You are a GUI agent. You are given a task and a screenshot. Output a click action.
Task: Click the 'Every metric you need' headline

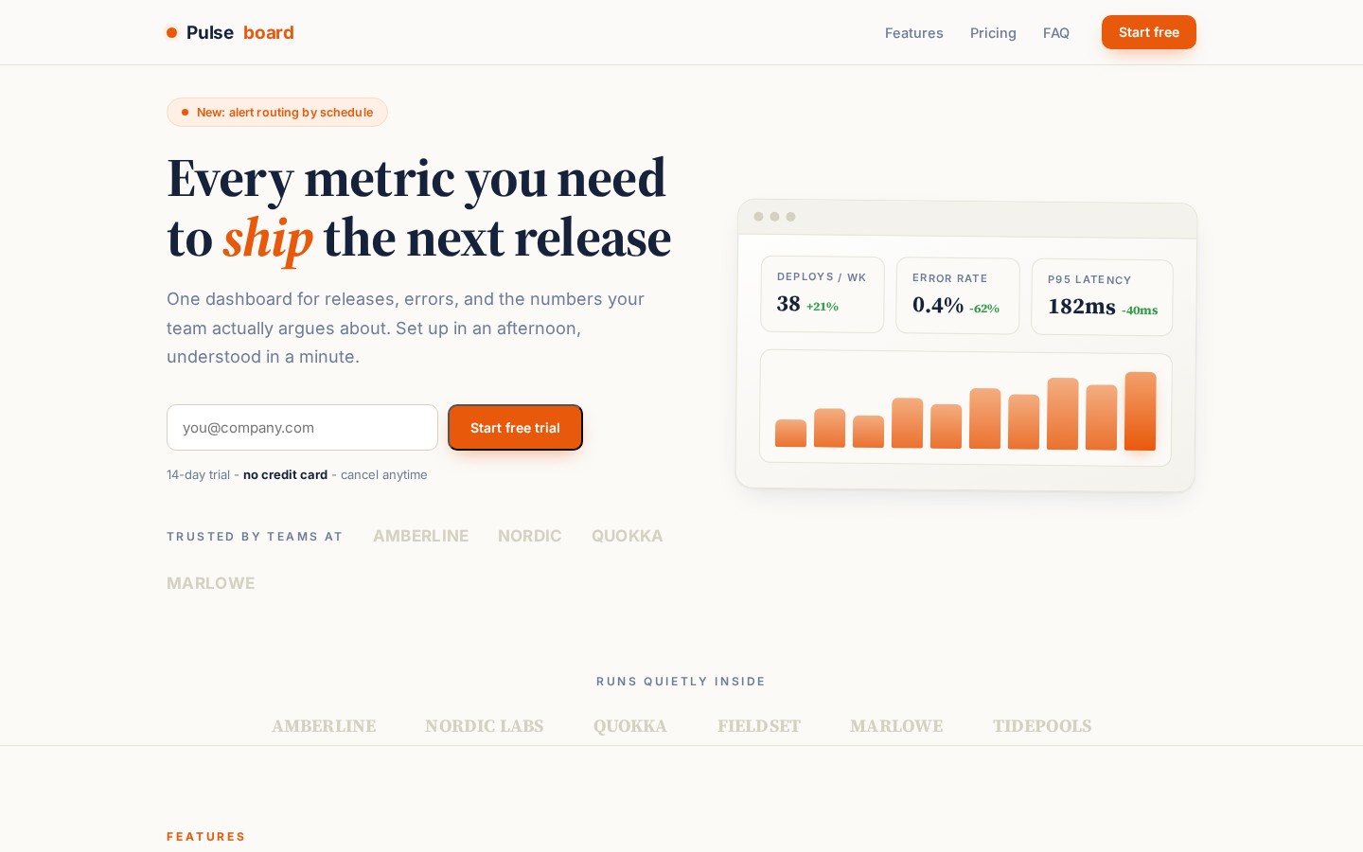click(416, 179)
